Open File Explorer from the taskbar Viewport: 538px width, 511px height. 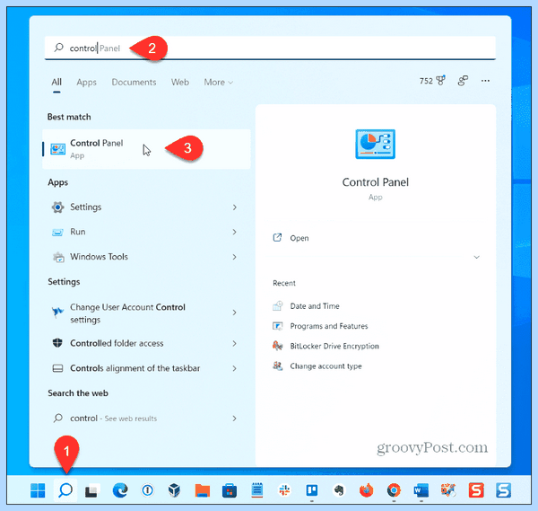[x=203, y=490]
